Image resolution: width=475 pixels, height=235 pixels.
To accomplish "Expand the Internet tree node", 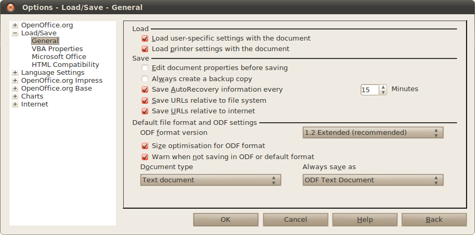I will coord(15,104).
